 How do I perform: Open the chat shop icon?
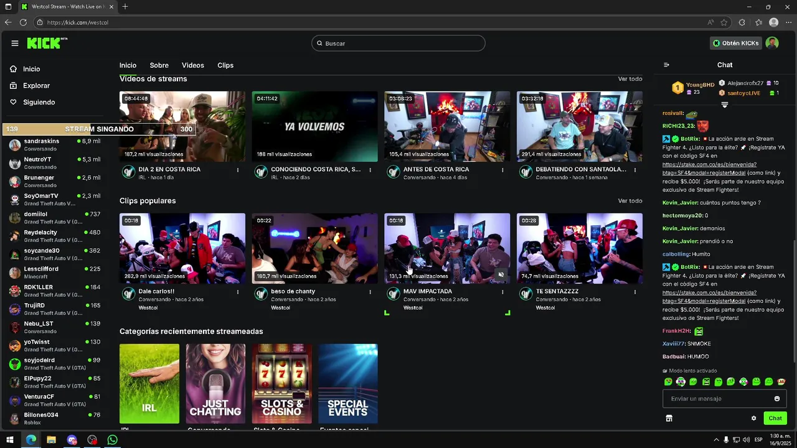669,418
